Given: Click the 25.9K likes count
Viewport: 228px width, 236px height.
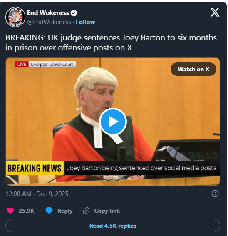Looking at the screenshot, I should click(27, 211).
